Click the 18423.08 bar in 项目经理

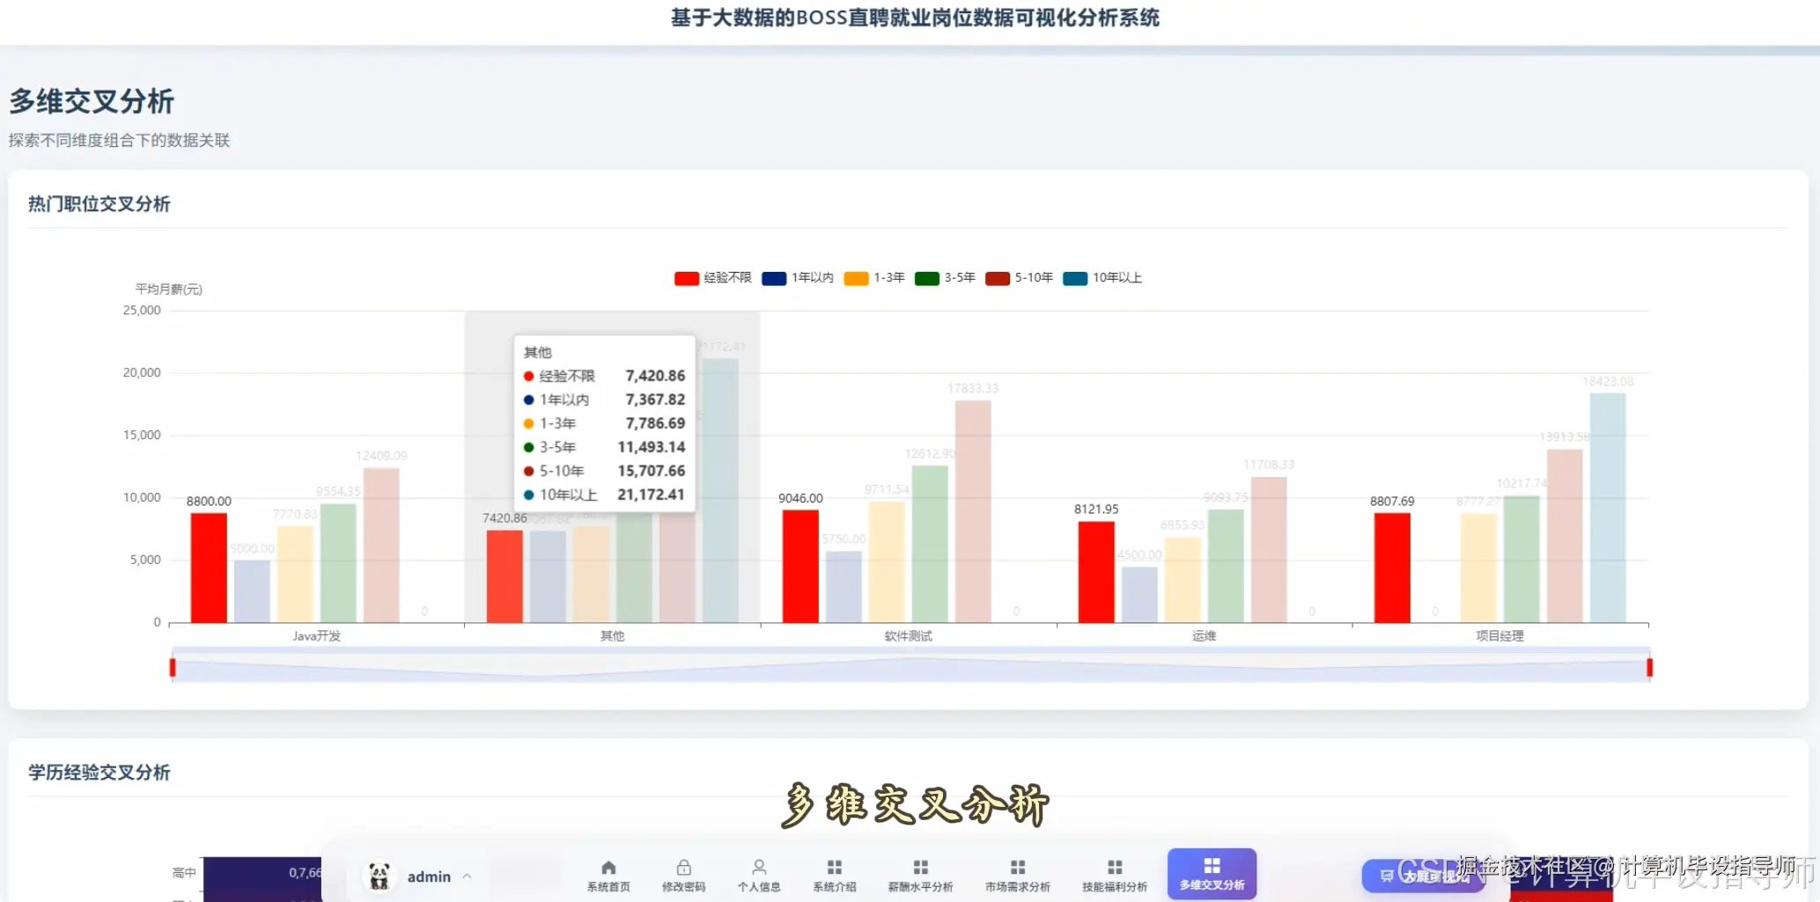1608,508
